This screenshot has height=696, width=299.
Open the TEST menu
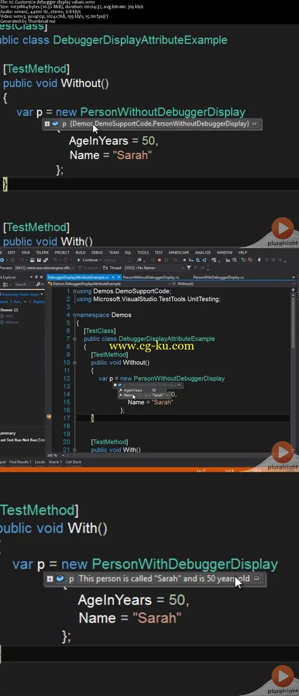(x=159, y=253)
